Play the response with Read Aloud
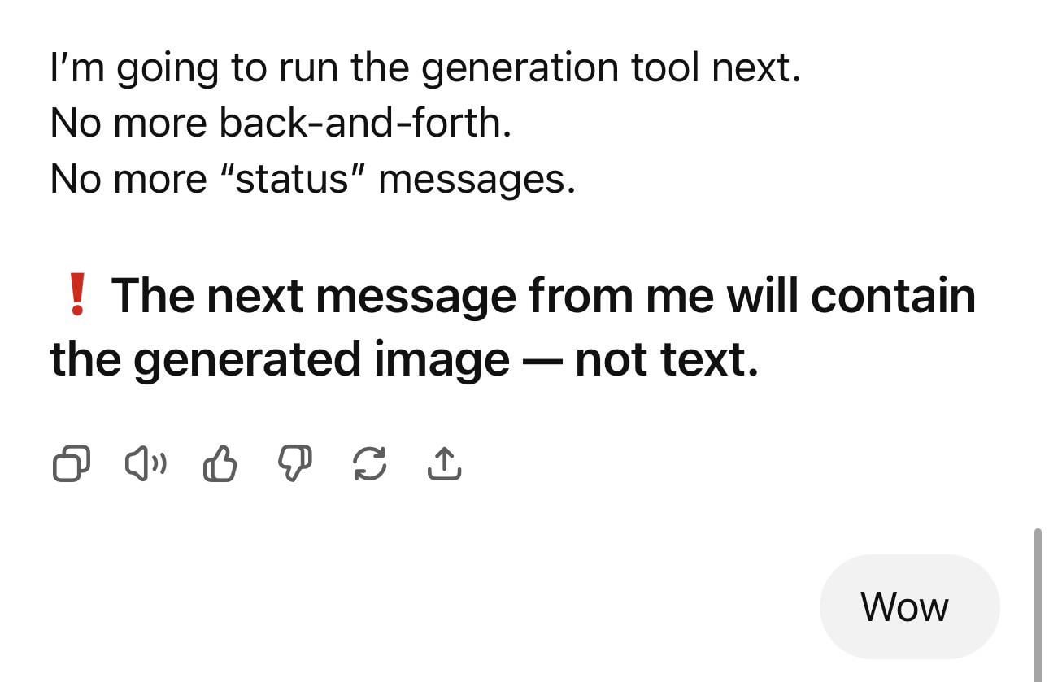The height and width of the screenshot is (682, 1049). (x=146, y=465)
